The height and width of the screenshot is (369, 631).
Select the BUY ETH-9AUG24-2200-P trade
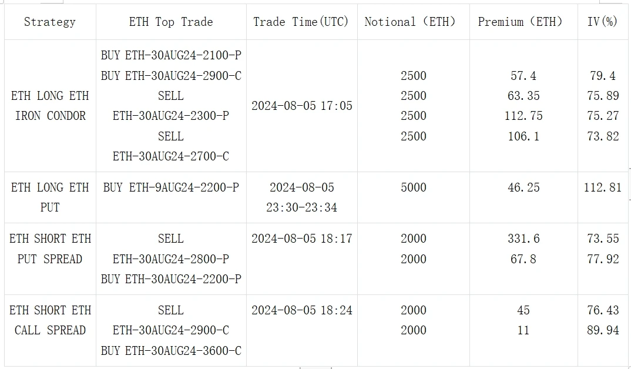point(171,188)
